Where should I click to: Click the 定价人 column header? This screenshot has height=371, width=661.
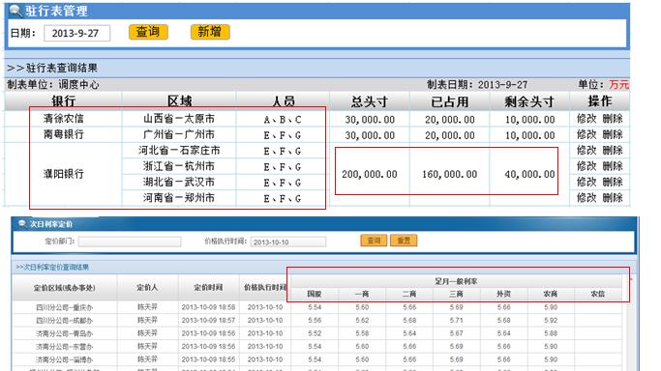coord(147,288)
